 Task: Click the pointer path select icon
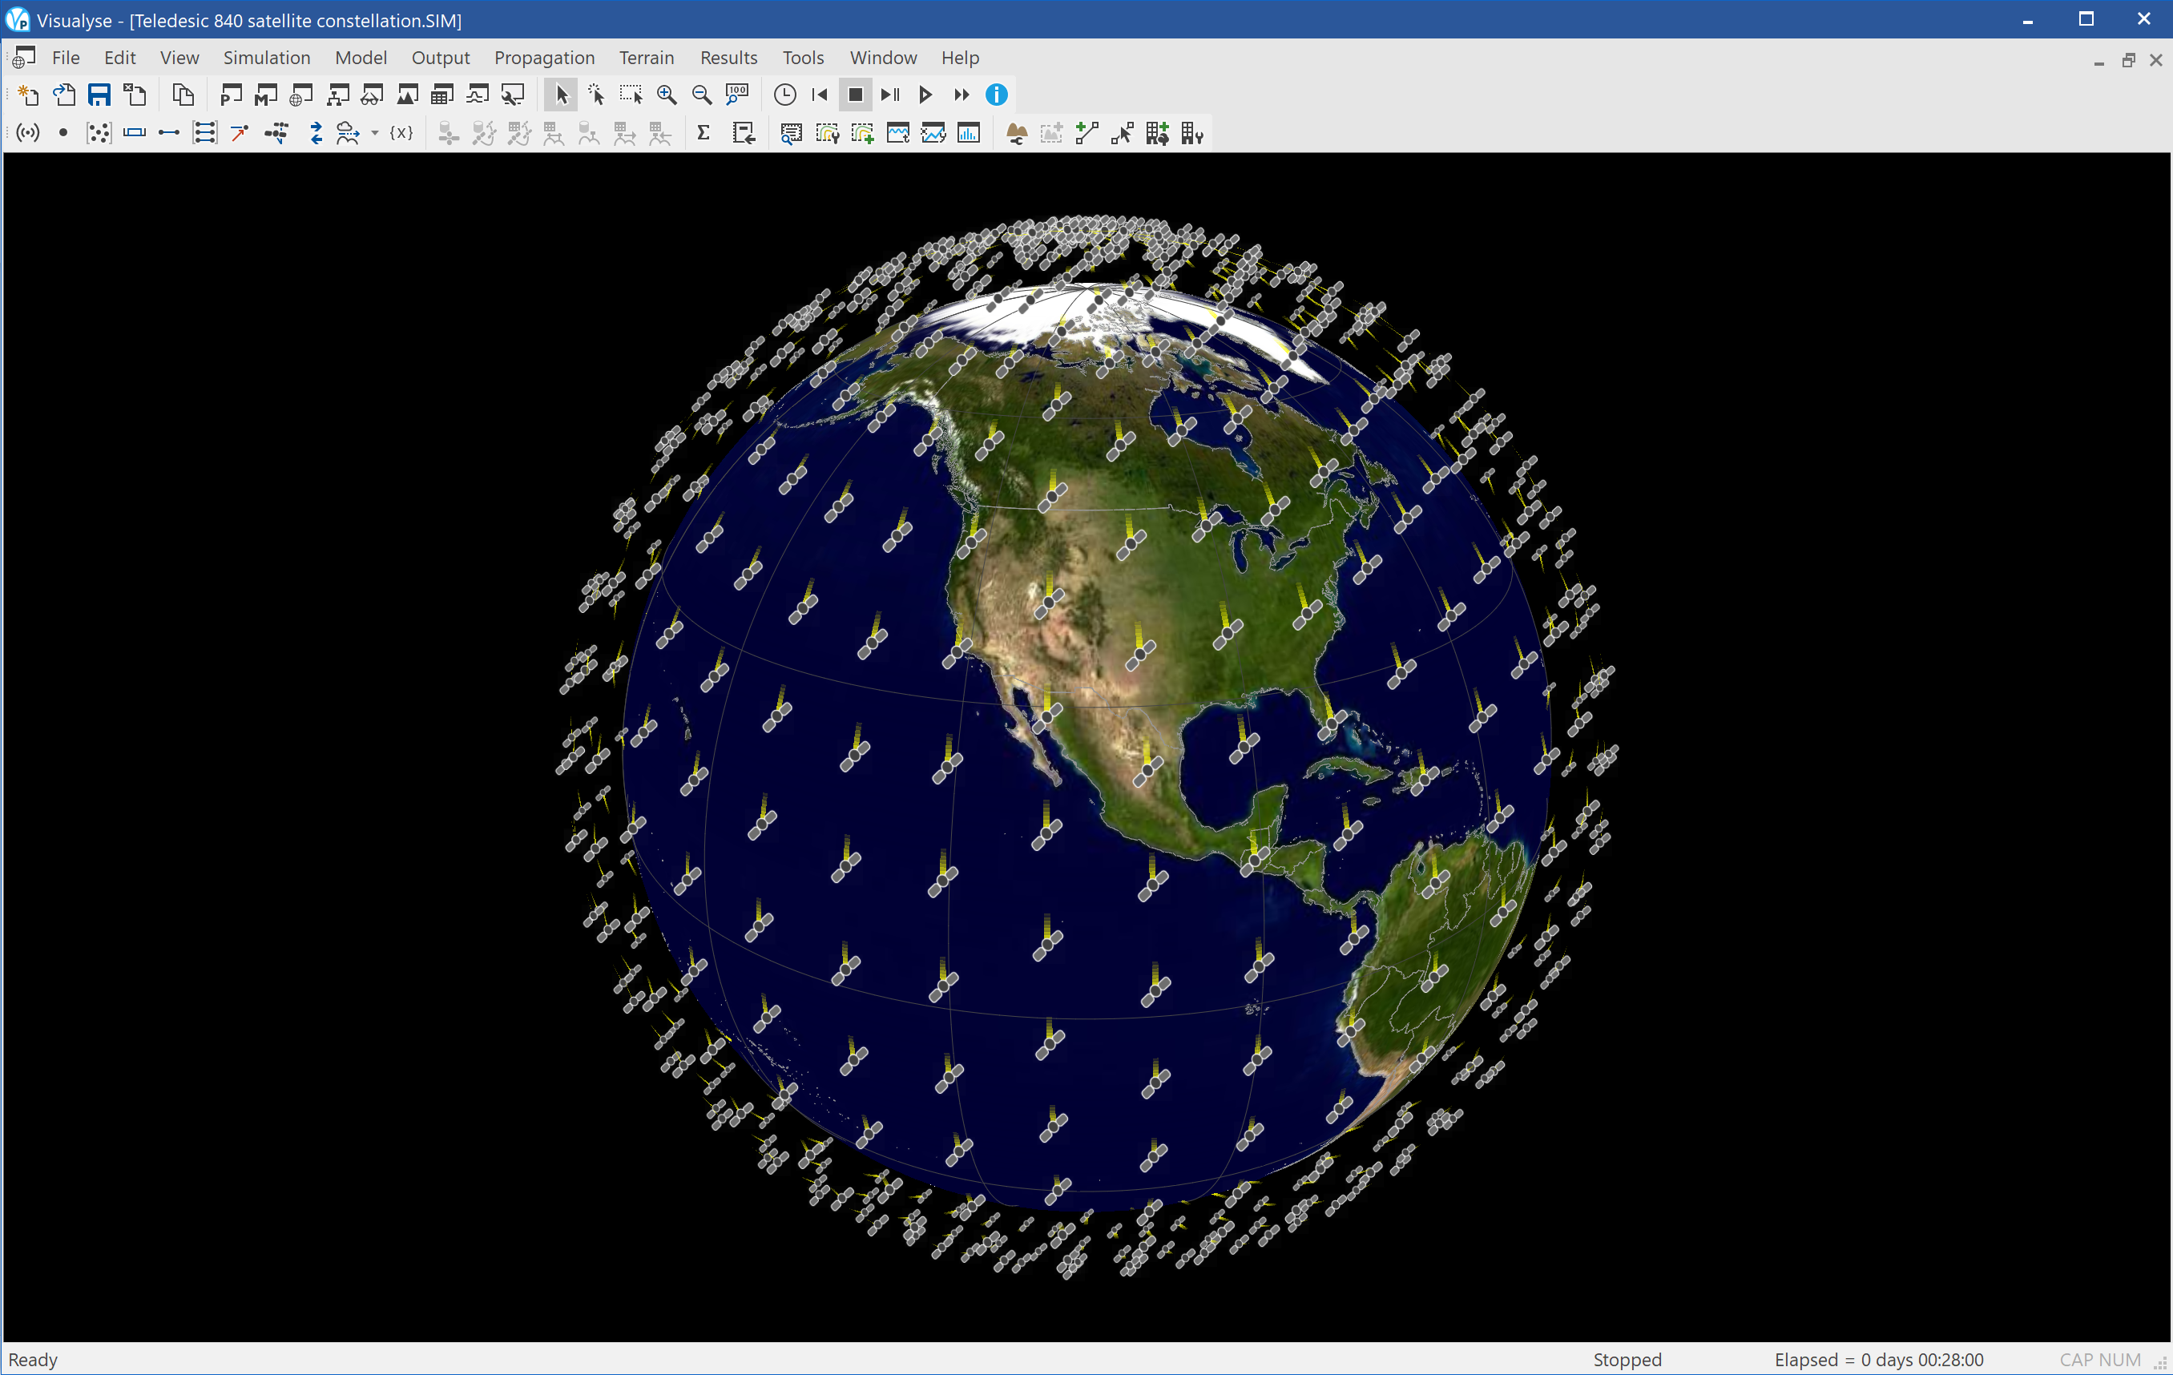(x=1123, y=134)
